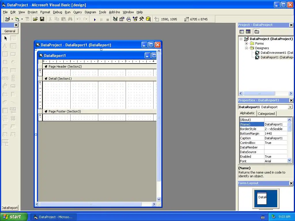Viewport: 295px width, 221px height.
Task: Show the Toolbox via hammer icon
Action: pos(142,19)
